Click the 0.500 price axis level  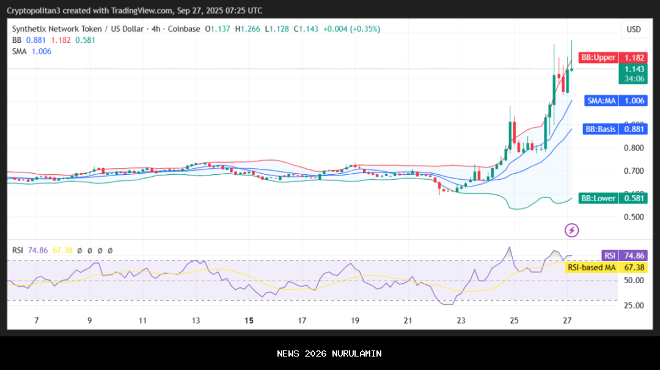(633, 217)
